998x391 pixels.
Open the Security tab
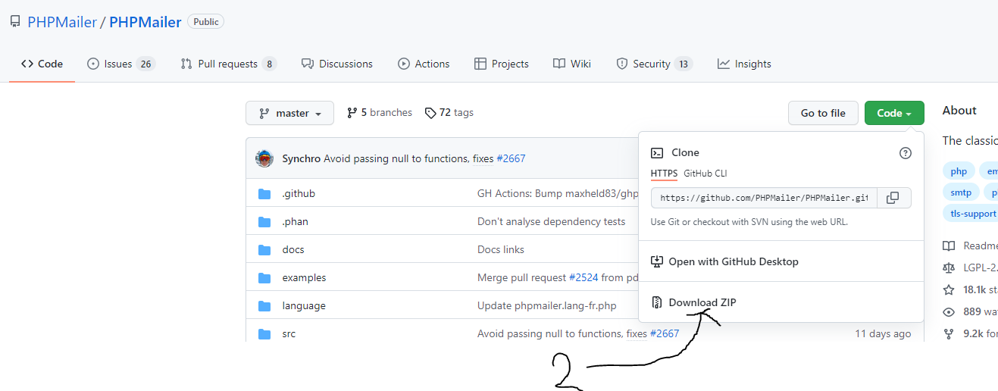[x=654, y=64]
